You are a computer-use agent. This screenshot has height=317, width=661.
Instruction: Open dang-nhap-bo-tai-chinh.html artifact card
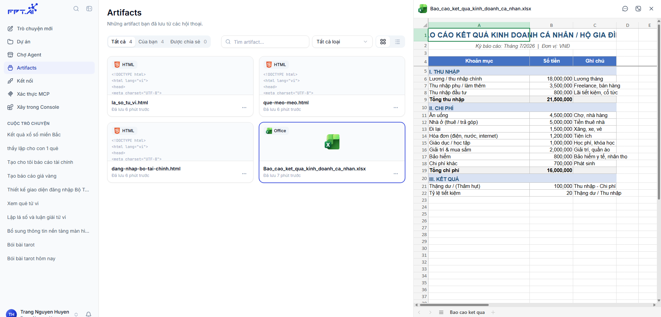click(x=180, y=152)
